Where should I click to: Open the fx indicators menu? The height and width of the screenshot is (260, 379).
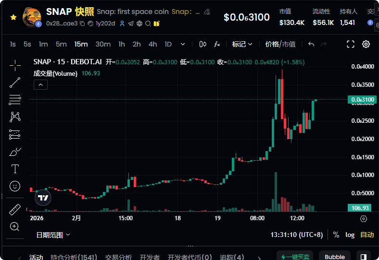pyautogui.click(x=217, y=44)
